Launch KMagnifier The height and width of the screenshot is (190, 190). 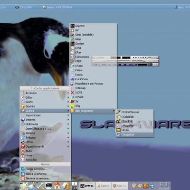click(134, 126)
